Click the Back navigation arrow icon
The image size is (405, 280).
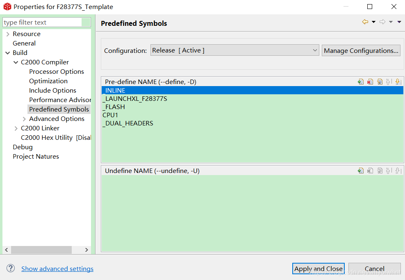365,22
